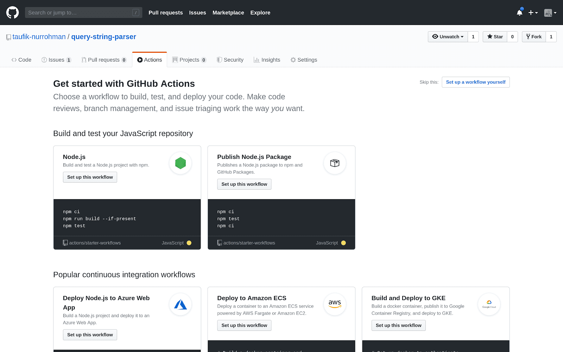Open the taufik-nurrohman profile link
The height and width of the screenshot is (352, 563).
tap(39, 37)
